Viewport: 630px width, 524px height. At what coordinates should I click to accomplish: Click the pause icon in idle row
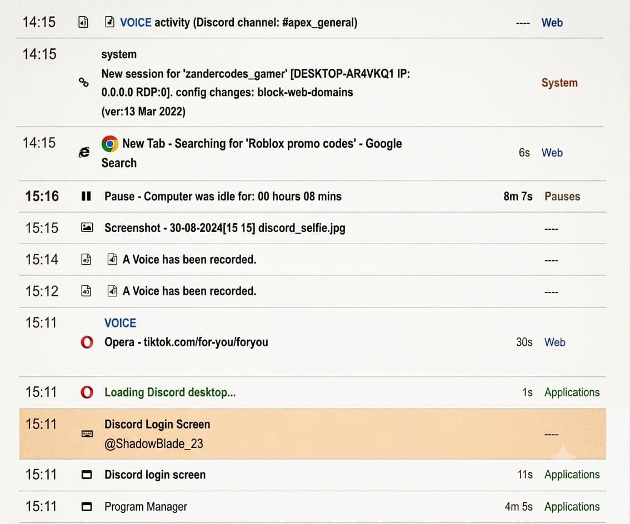coord(86,196)
